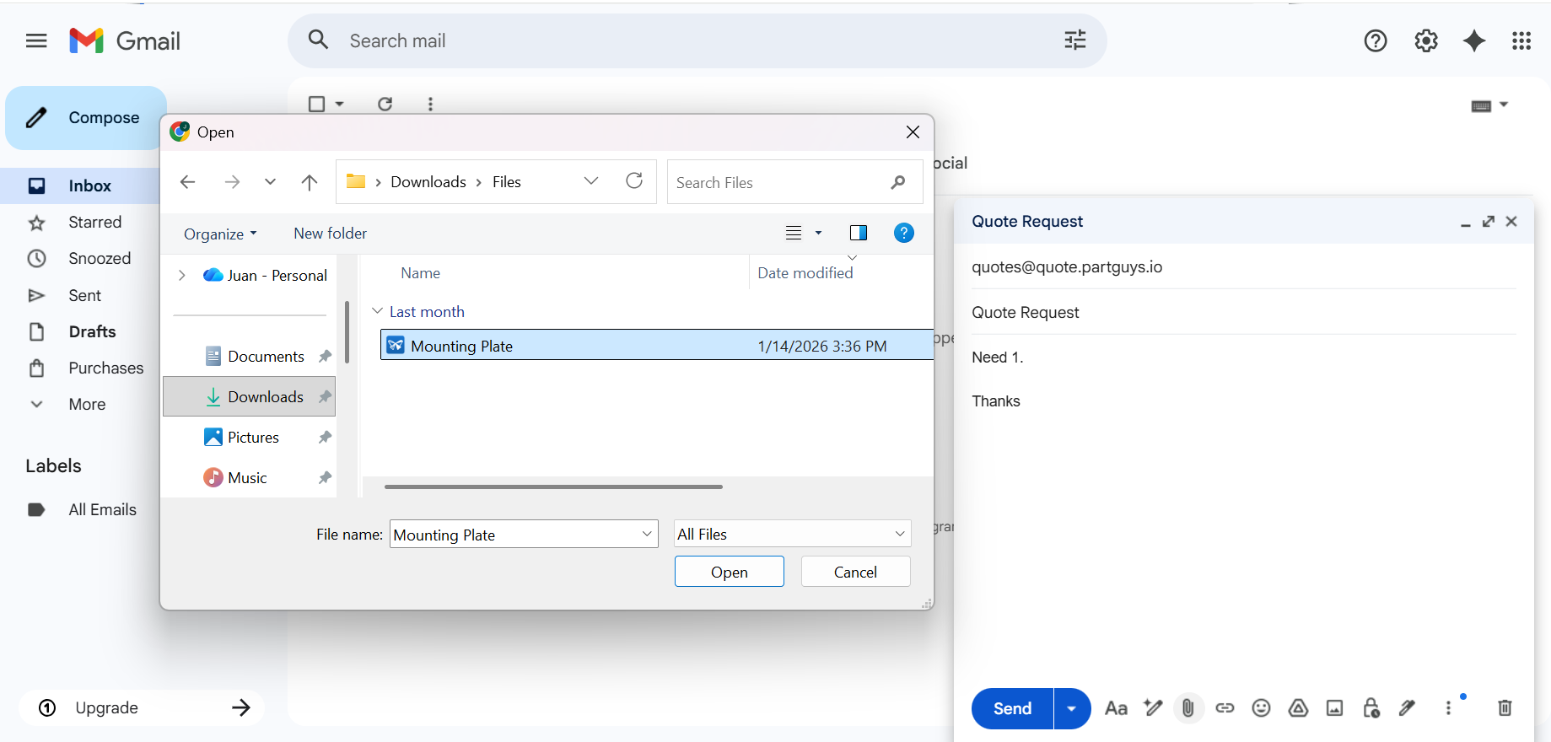Open Help me write pencil-sparkle icon
The width and height of the screenshot is (1551, 742).
[x=1153, y=708]
